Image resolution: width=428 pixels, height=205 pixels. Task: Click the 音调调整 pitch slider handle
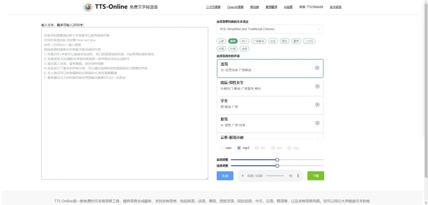click(277, 159)
